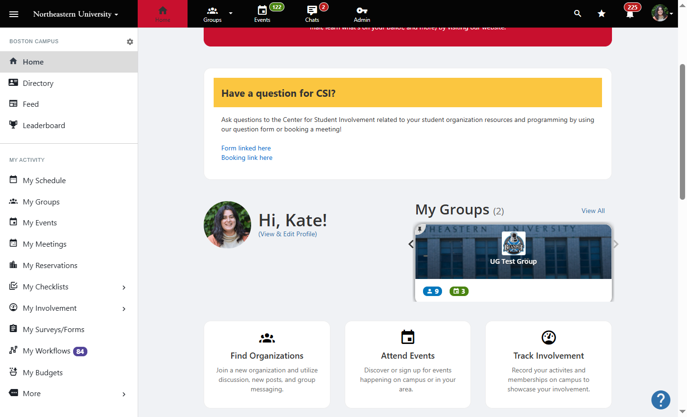This screenshot has height=417, width=687.
Task: Click the Attend Events calendar icon
Action: click(408, 337)
